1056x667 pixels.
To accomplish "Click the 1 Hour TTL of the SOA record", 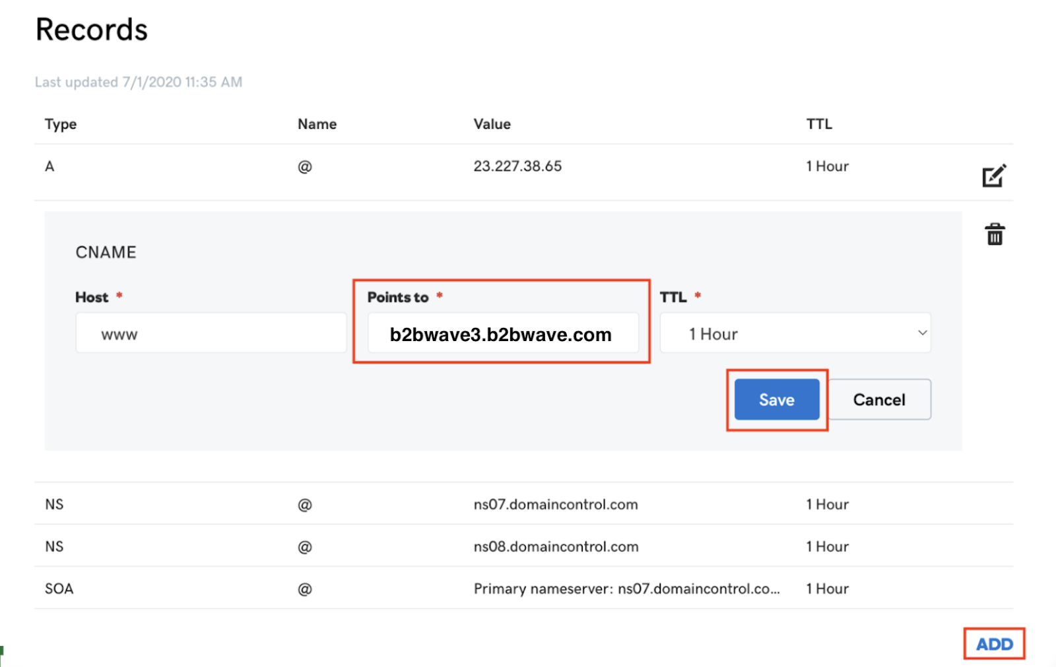I will pos(827,589).
